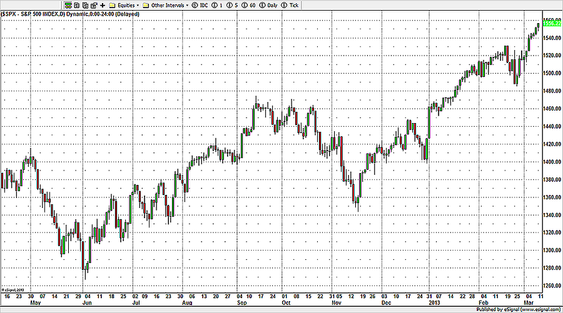Click the plus icon in the toolbar
This screenshot has width=563, height=313.
(x=103, y=5)
